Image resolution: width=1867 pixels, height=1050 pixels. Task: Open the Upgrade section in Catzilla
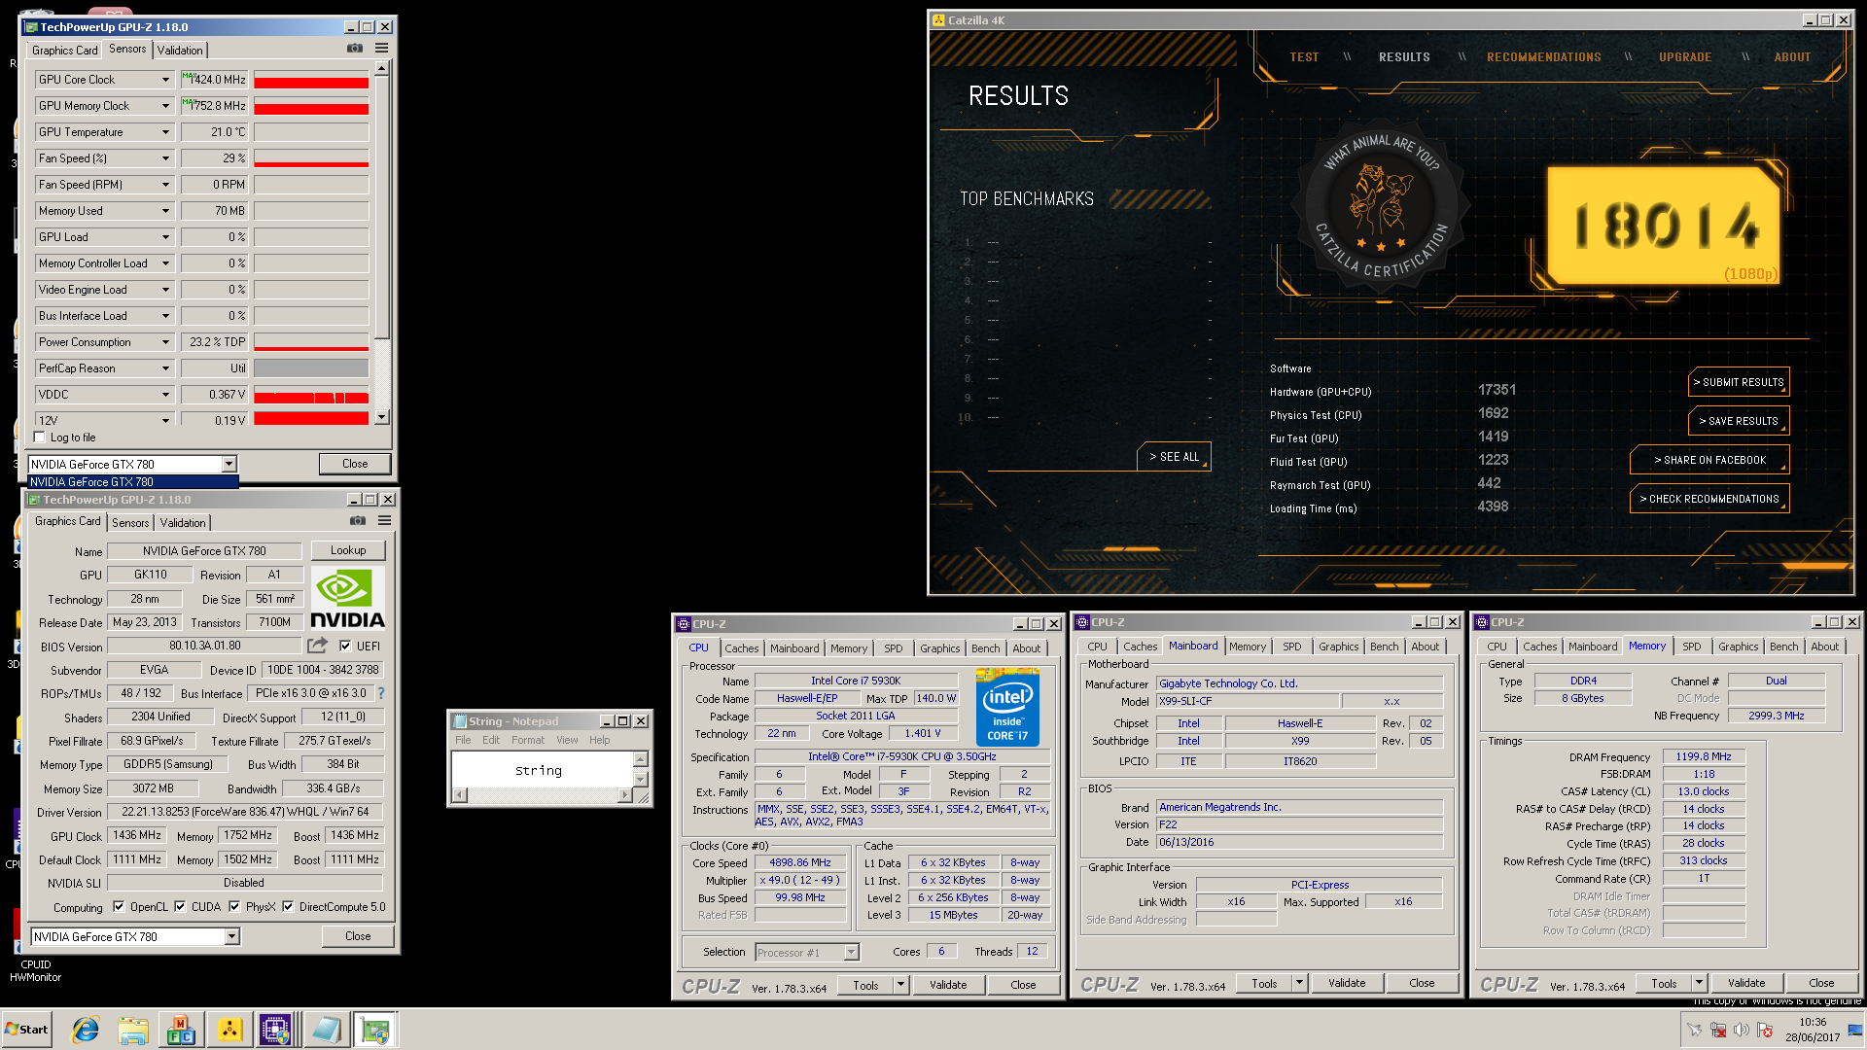pyautogui.click(x=1685, y=57)
